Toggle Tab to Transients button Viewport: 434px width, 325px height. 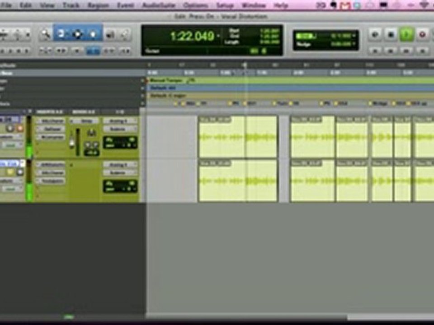(61, 51)
